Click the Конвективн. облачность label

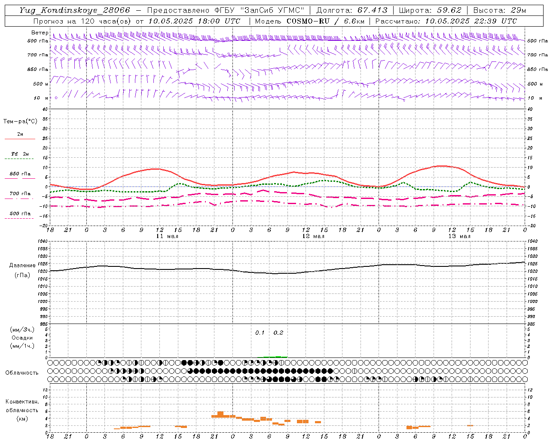coord(22,406)
